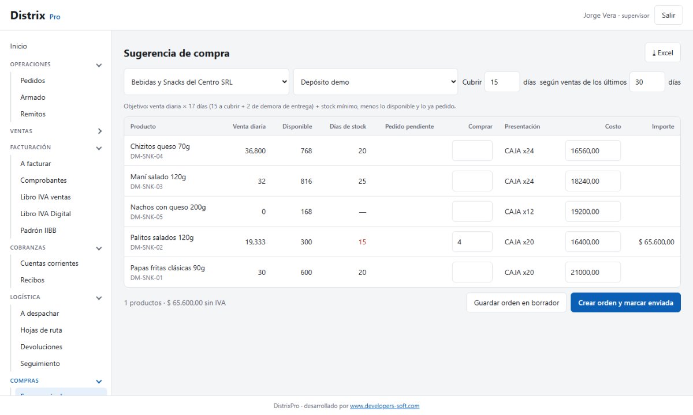Open Pedidos in the sidebar
Viewport: 693px width, 415px height.
pyautogui.click(x=32, y=81)
